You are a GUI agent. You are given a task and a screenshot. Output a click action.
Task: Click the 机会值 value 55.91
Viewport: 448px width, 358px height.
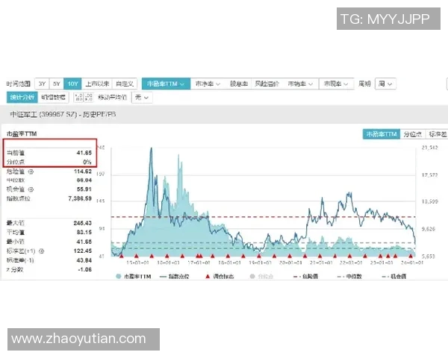pyautogui.click(x=84, y=189)
